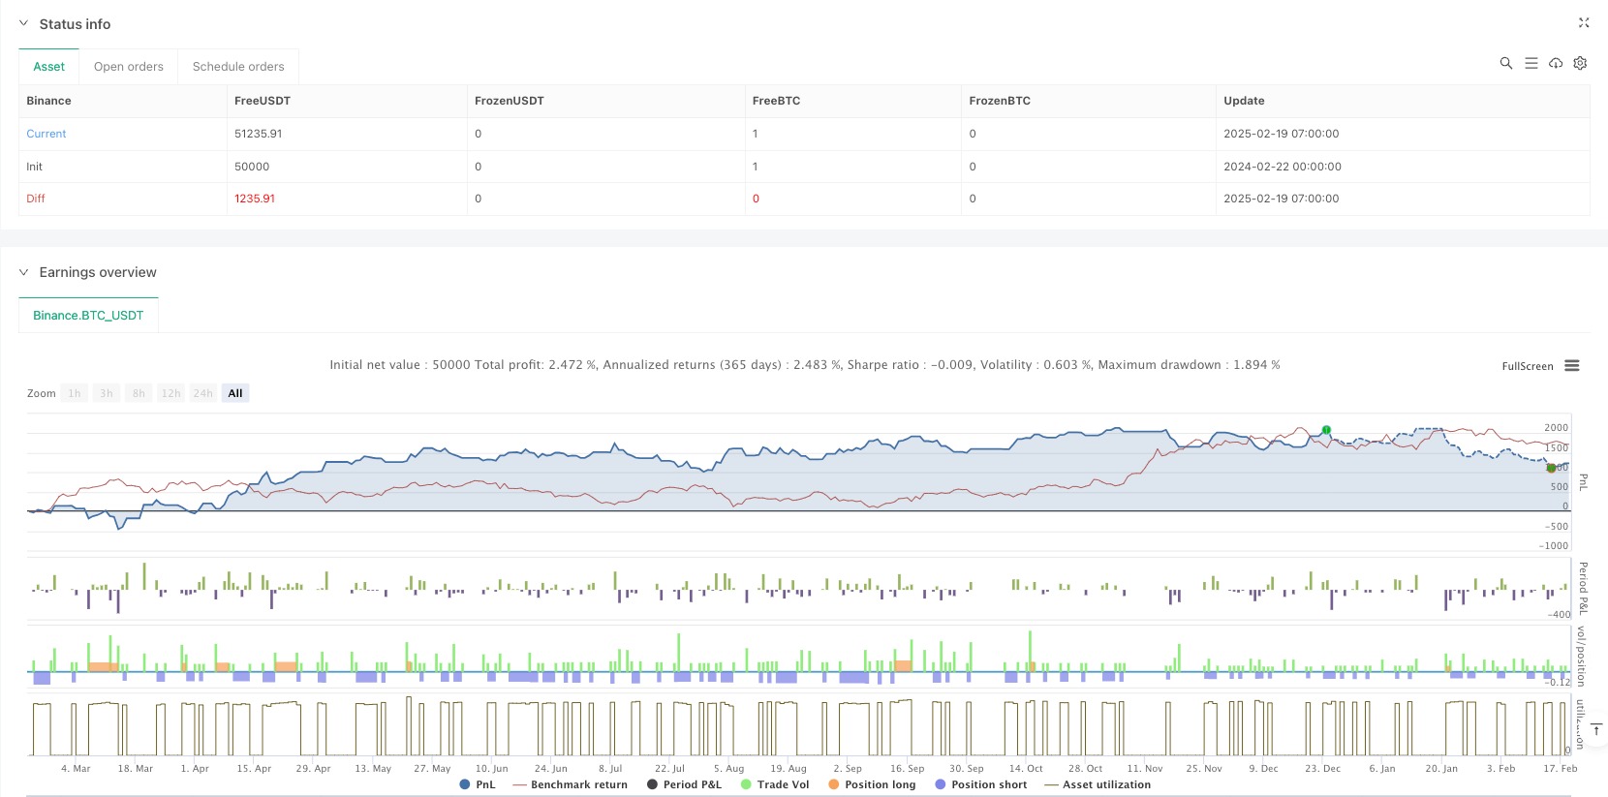Toggle Position long orange legend swatch

pos(834,784)
